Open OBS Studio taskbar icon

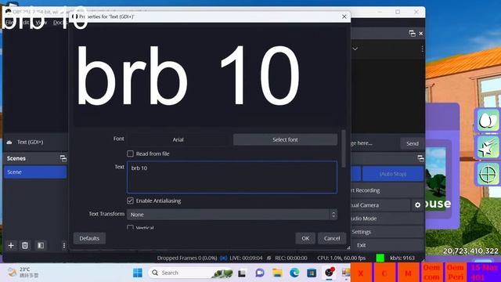click(329, 273)
